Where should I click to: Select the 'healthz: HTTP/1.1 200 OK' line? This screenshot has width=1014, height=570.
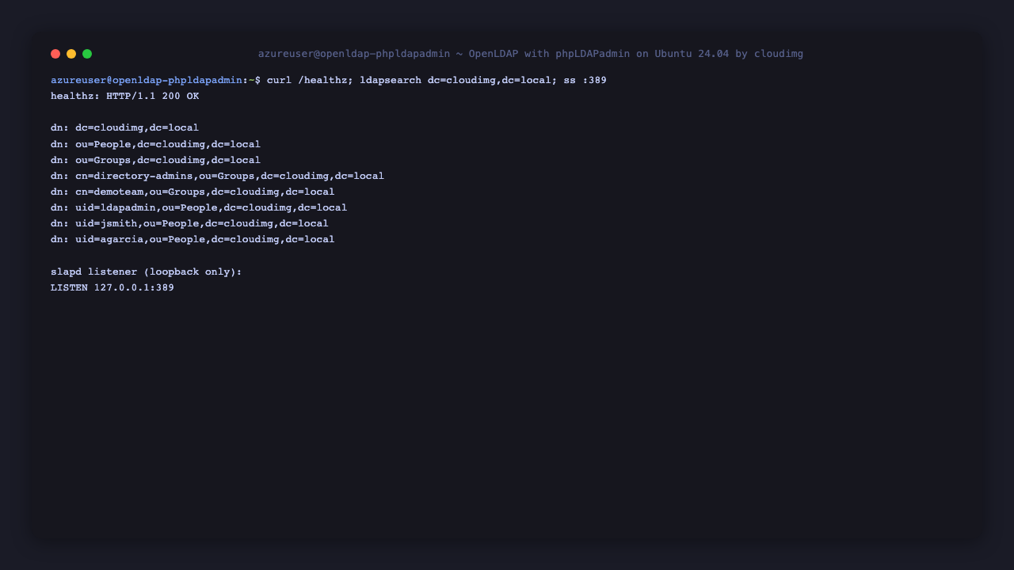(x=125, y=97)
